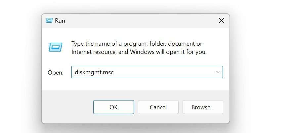Expand the Open combo box dropdown arrow
Image resolution: width=297 pixels, height=133 pixels.
click(218, 72)
